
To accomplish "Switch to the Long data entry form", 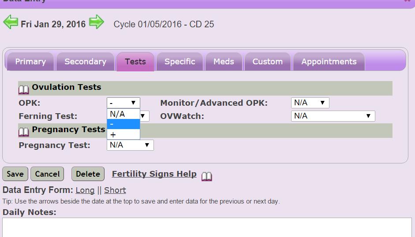I will coord(85,190).
